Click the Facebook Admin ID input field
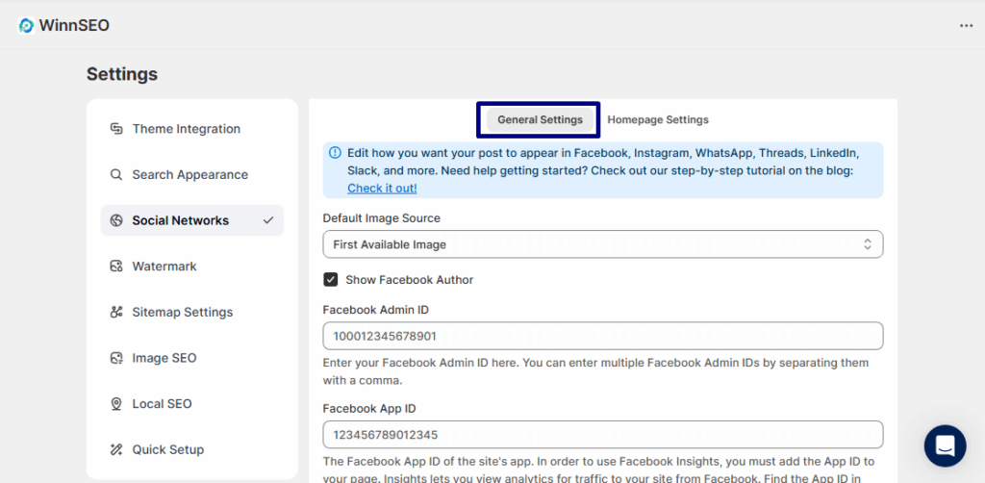 [x=603, y=336]
